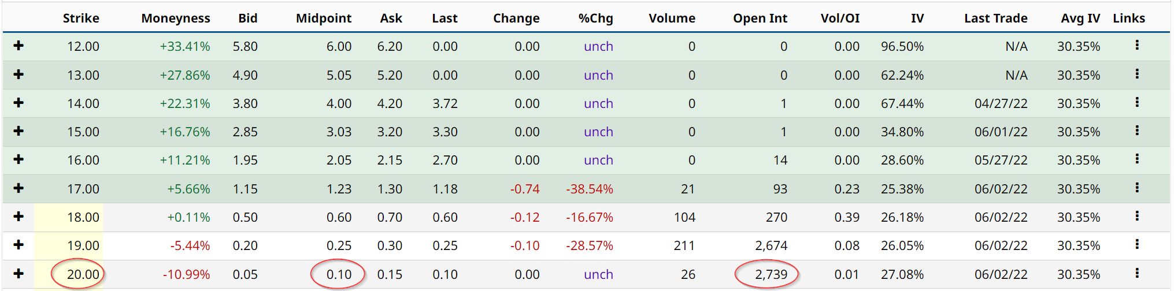
Task: Click plus sign beside 20.00 strike
Action: coord(18,274)
